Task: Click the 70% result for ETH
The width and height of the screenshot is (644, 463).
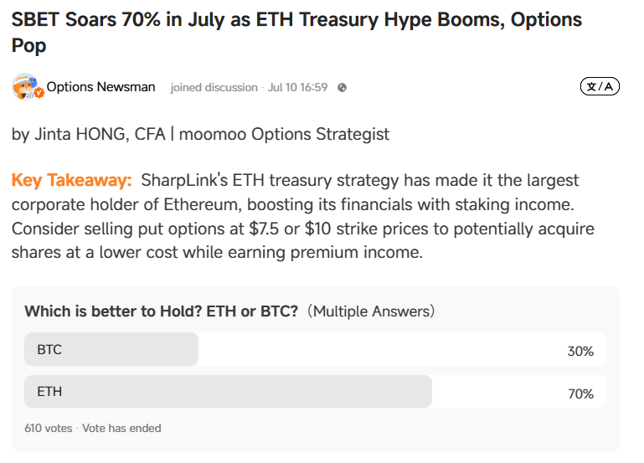Action: [x=580, y=394]
